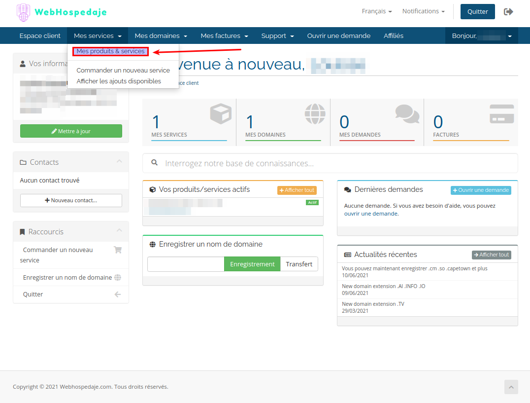The image size is (530, 403).
Task: Click the scroll-to-top arrow button
Action: (511, 387)
